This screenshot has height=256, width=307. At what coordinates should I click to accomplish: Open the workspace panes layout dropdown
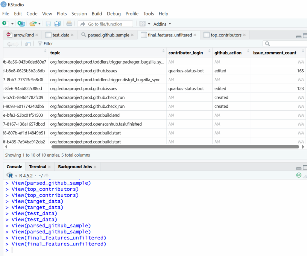coord(143,23)
